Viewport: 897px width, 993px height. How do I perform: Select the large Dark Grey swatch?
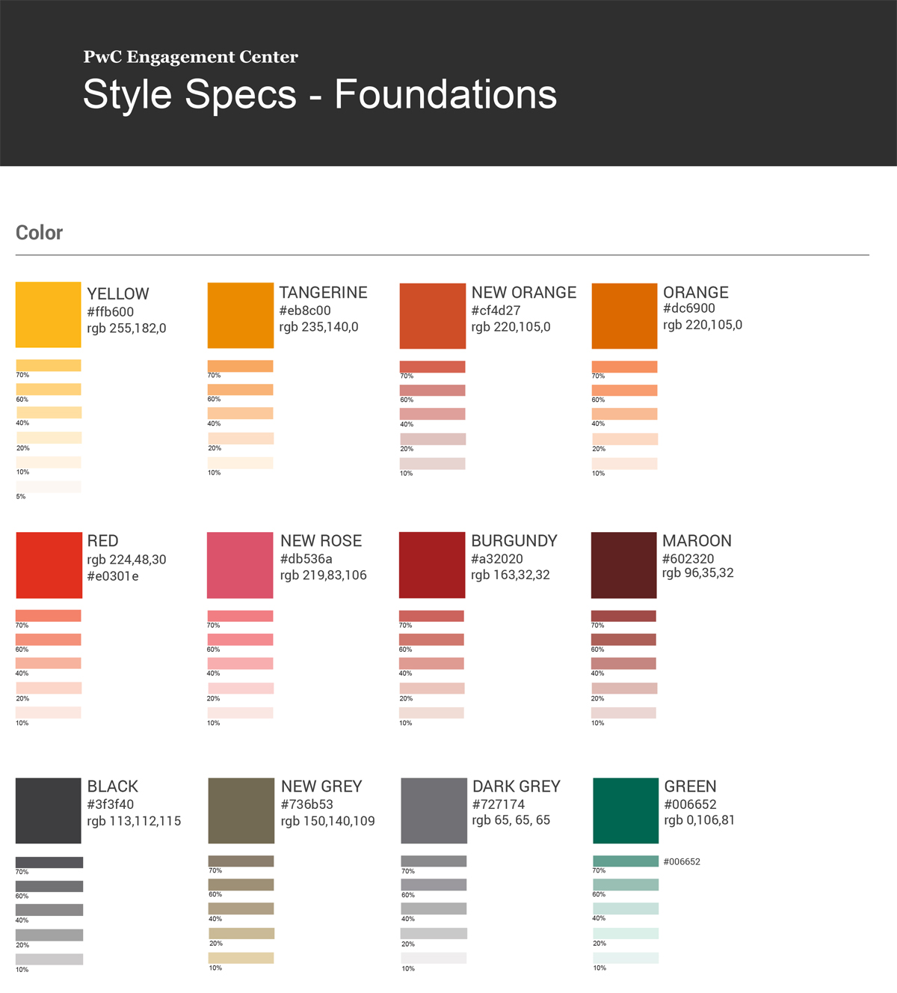pos(434,810)
